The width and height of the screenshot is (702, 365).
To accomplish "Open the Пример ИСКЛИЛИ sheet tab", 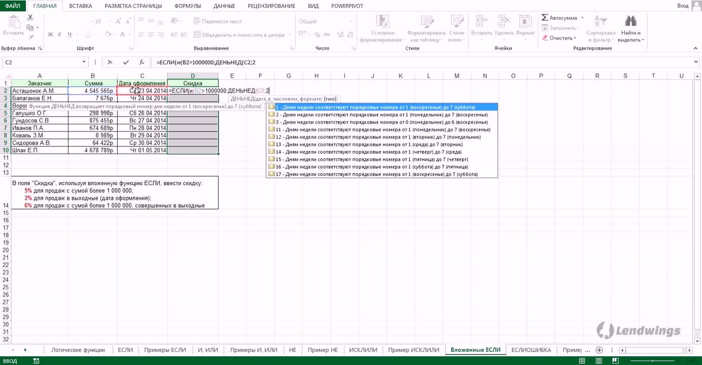I will point(413,350).
